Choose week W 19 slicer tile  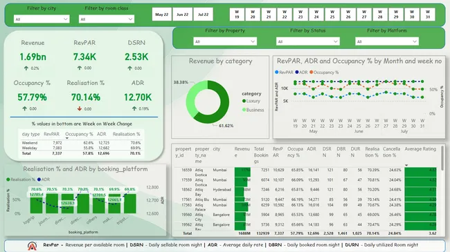pyautogui.click(x=237, y=14)
